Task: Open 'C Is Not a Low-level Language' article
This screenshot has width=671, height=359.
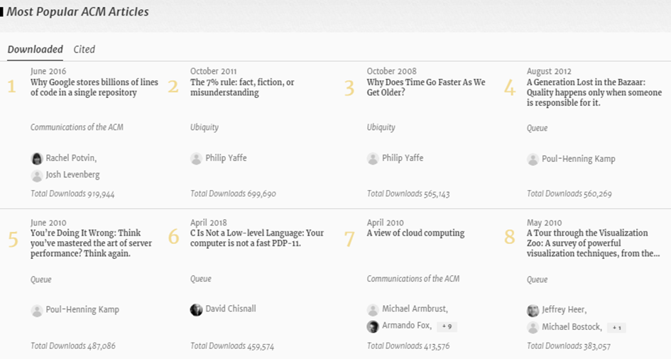Action: [257, 238]
